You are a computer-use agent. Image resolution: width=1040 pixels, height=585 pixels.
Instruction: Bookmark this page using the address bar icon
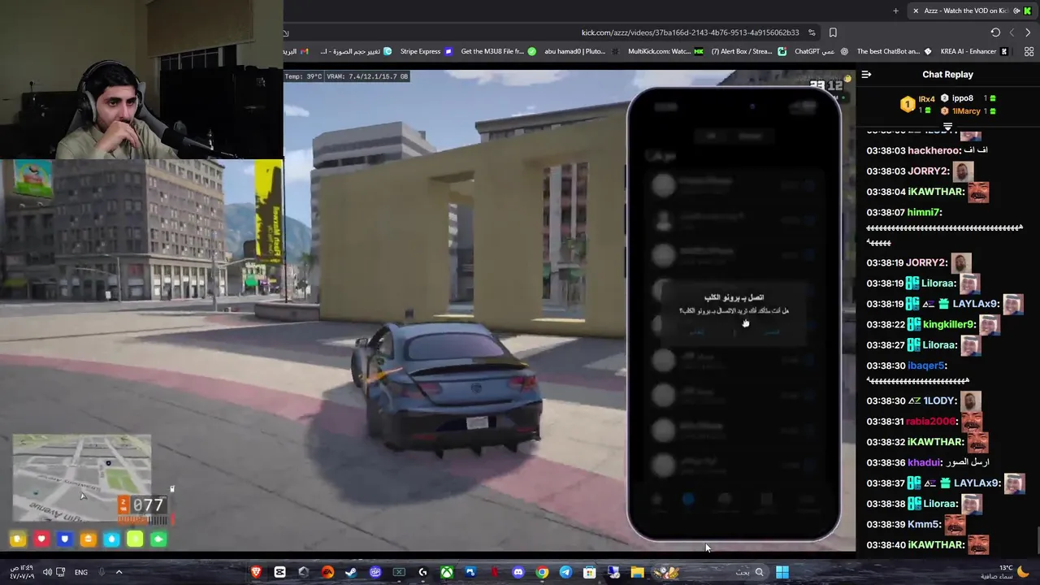(x=833, y=32)
